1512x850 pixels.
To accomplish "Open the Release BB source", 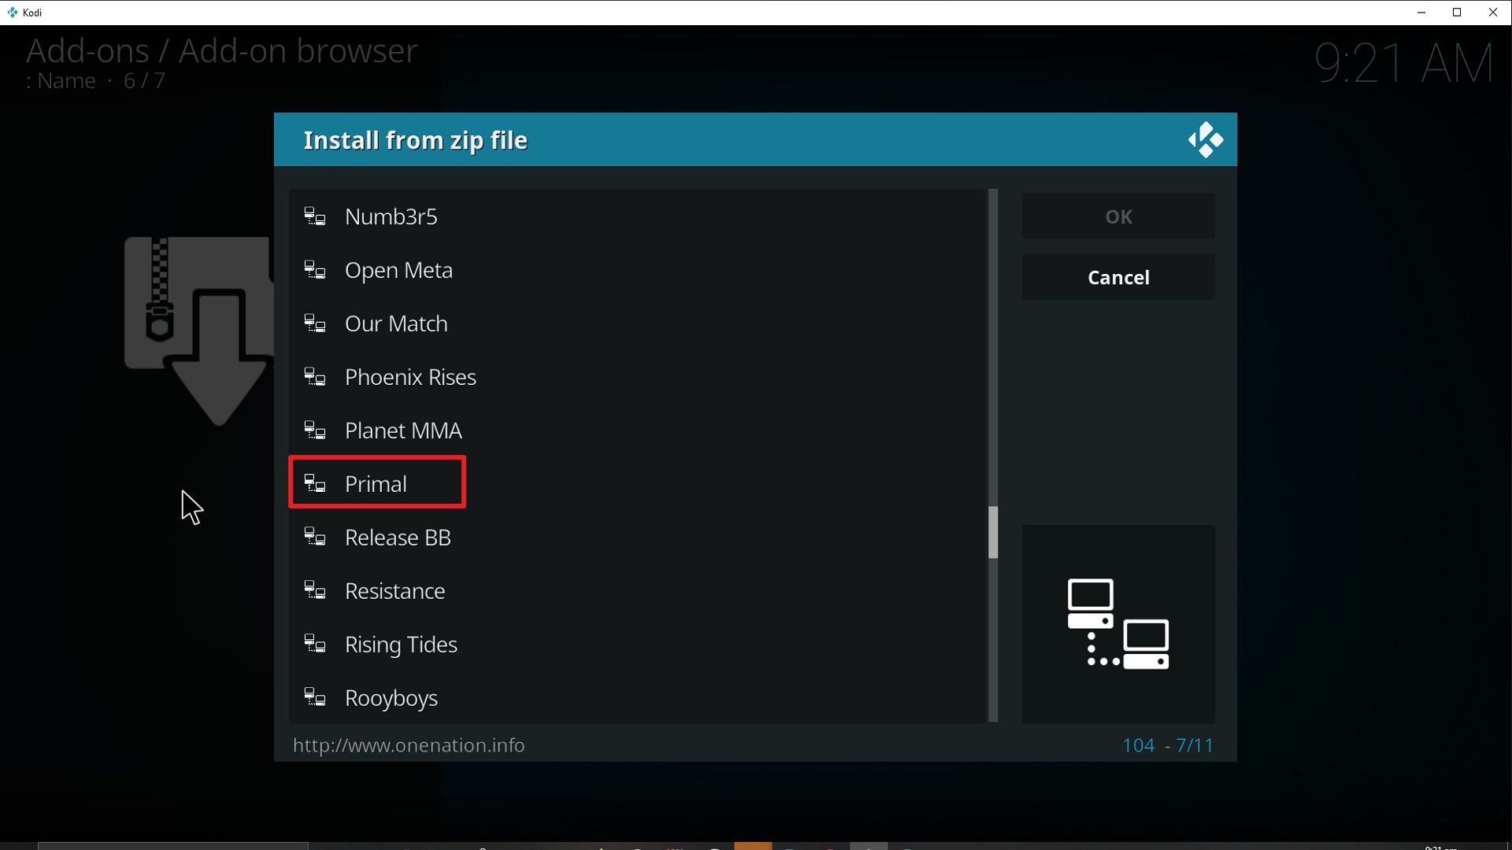I will 638,538.
